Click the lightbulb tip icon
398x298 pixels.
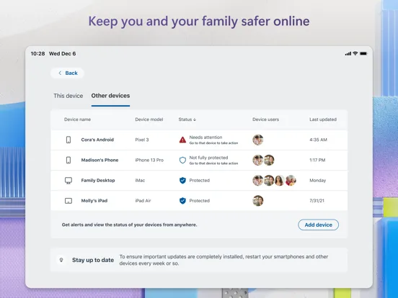61,260
